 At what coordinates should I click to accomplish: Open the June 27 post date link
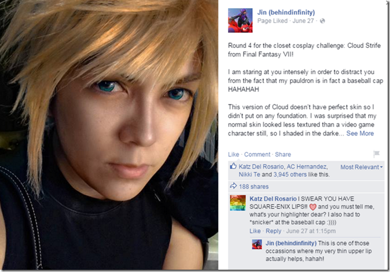[303, 21]
